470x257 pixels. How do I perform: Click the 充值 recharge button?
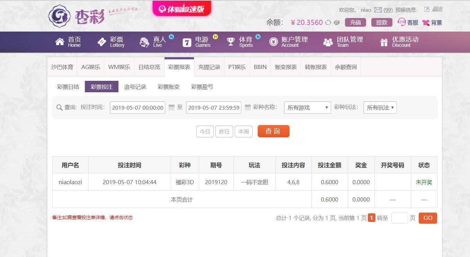pos(355,23)
